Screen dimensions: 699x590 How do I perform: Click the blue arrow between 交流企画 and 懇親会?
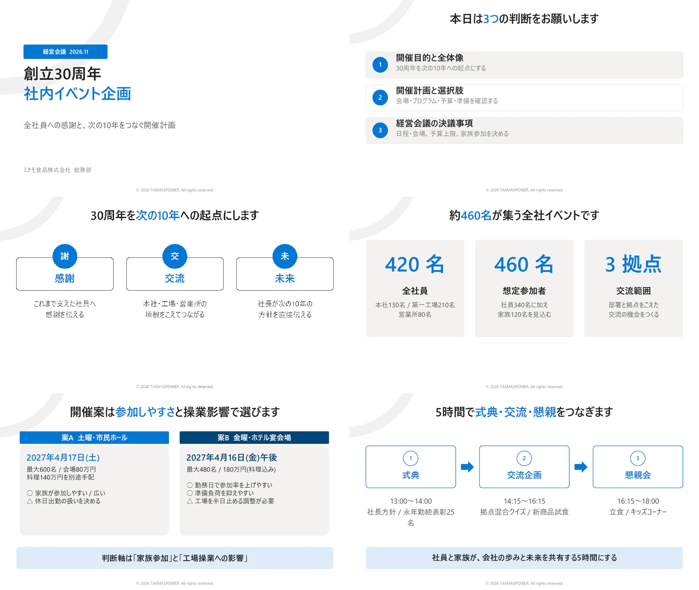(x=581, y=467)
